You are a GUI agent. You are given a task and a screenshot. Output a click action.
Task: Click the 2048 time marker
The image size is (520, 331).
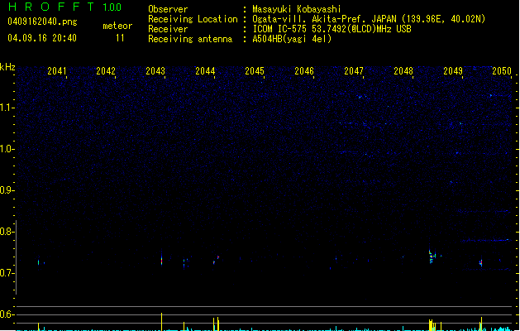[x=403, y=71]
